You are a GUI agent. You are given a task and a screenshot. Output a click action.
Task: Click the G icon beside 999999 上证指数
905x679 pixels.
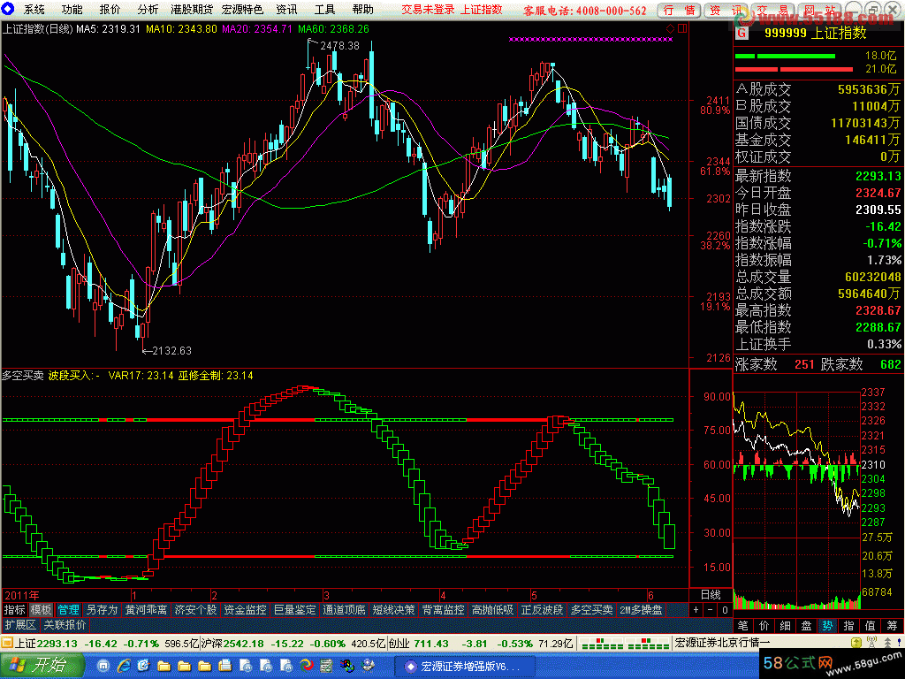(x=741, y=33)
